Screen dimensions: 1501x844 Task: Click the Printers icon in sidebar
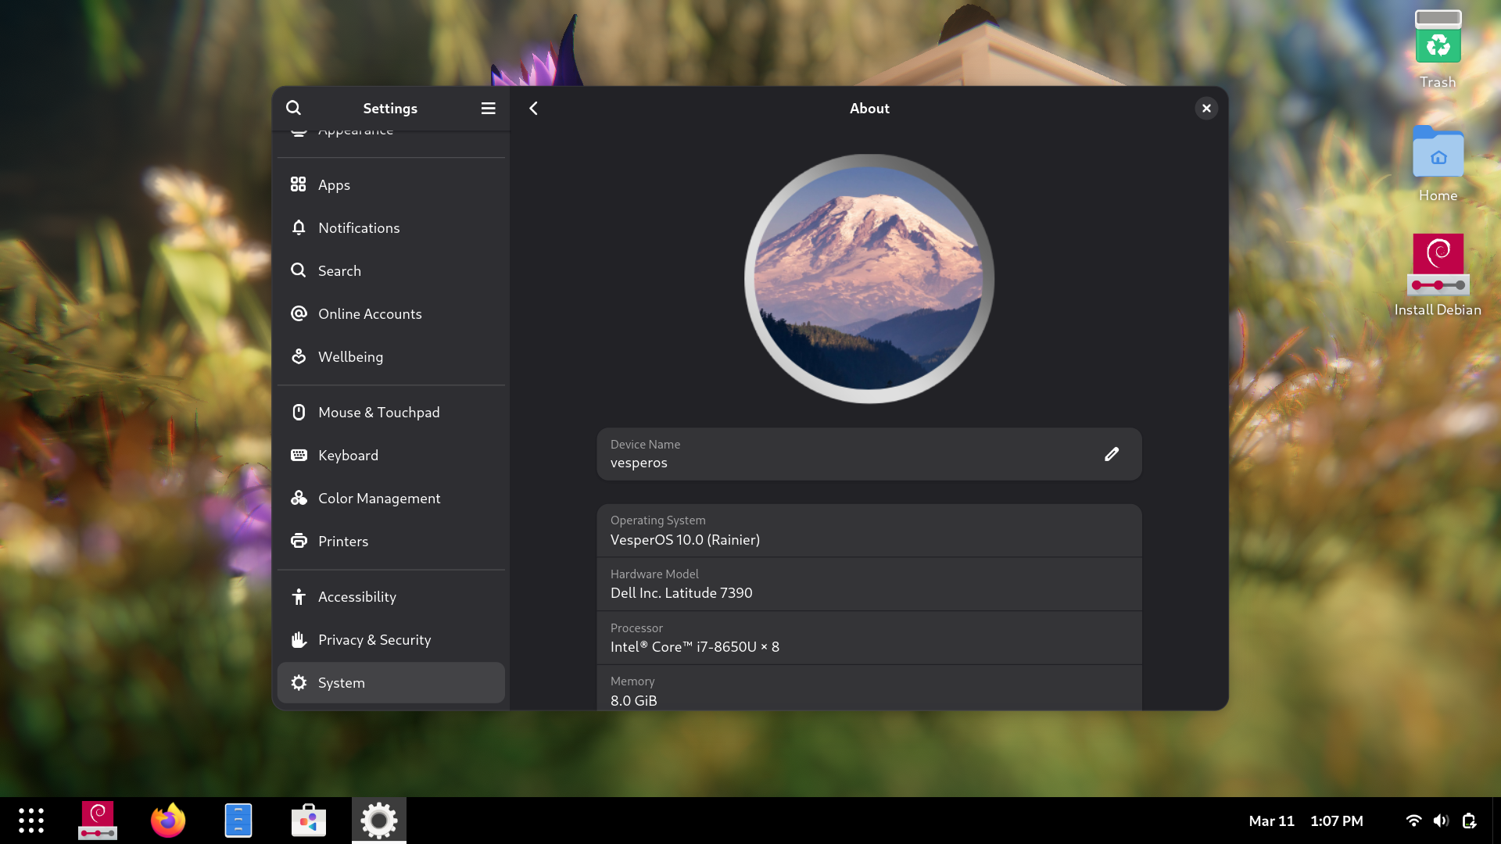pos(298,541)
